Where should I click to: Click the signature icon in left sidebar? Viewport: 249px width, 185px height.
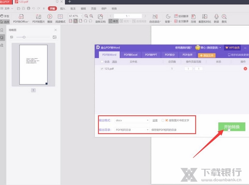(x=2, y=45)
